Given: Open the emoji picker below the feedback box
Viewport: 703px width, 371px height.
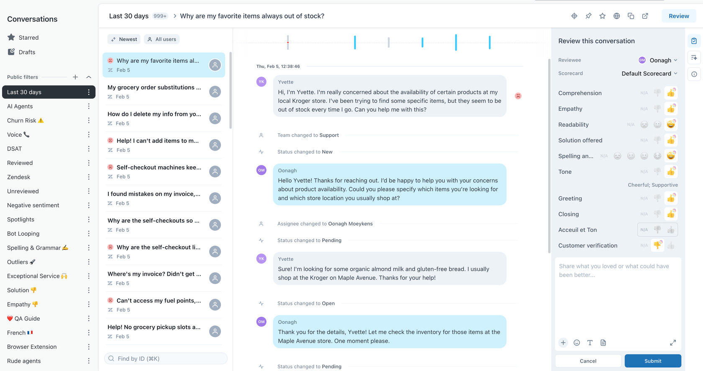Looking at the screenshot, I should [577, 342].
